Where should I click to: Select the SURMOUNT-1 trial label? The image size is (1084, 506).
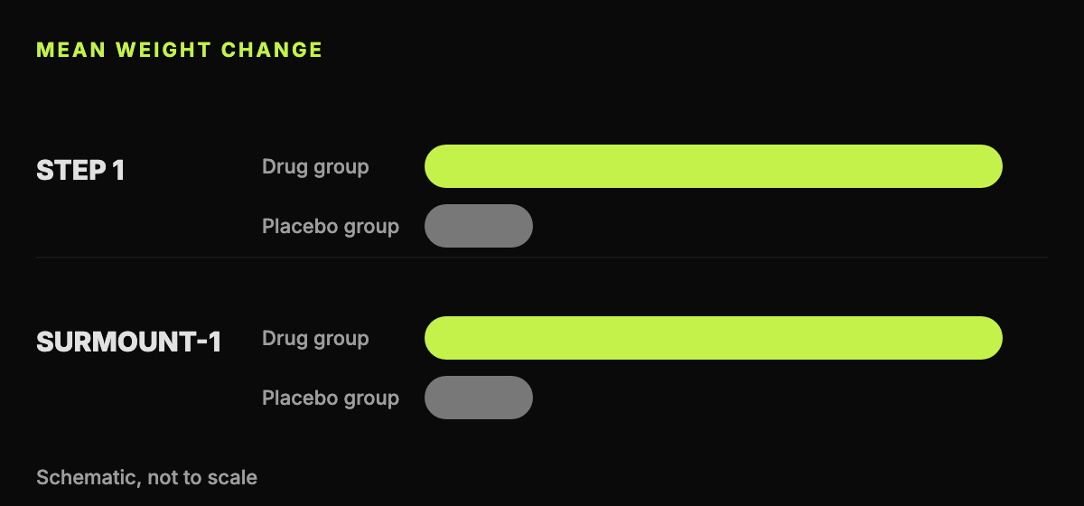pos(129,342)
